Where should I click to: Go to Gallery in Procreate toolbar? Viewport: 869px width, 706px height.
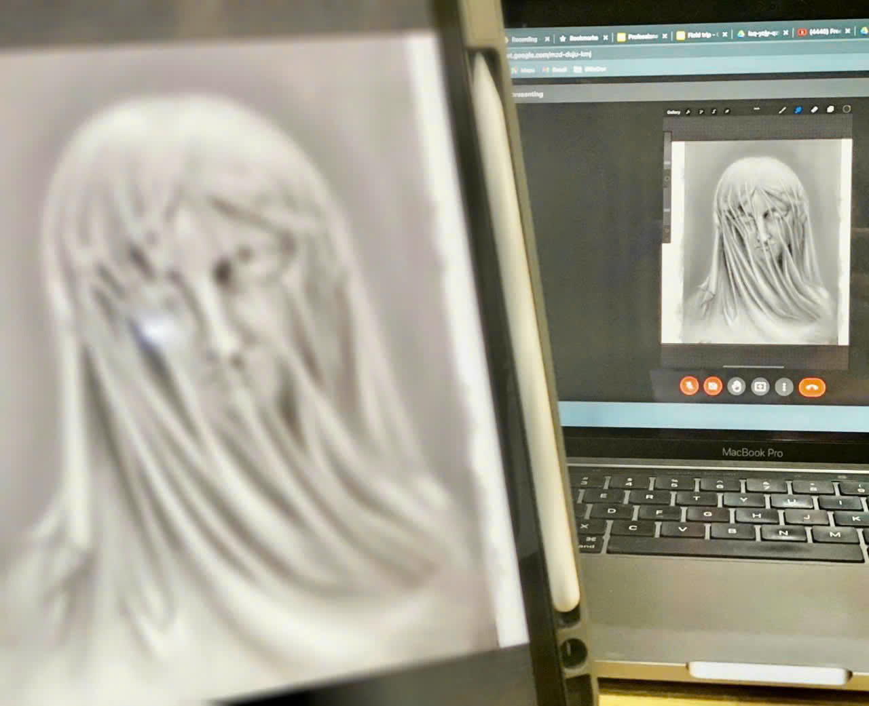pos(673,112)
